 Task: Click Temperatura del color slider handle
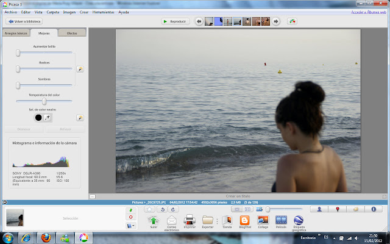(44, 101)
